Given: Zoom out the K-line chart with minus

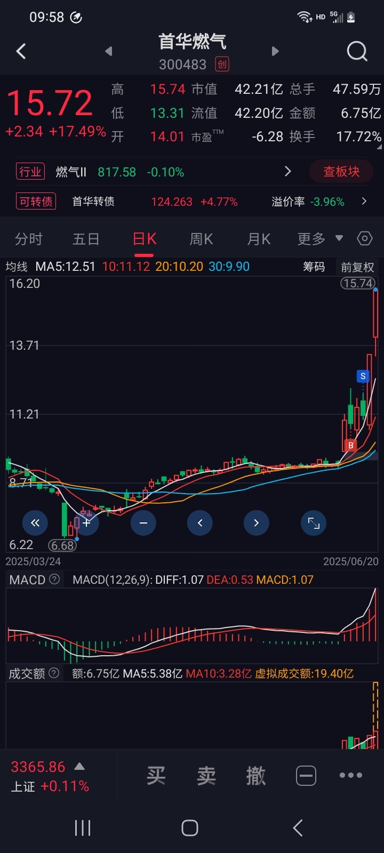Looking at the screenshot, I should 143,523.
